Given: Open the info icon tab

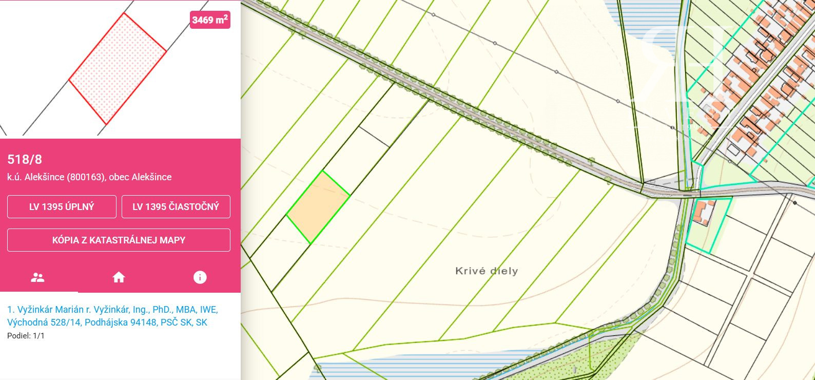Looking at the screenshot, I should [200, 277].
